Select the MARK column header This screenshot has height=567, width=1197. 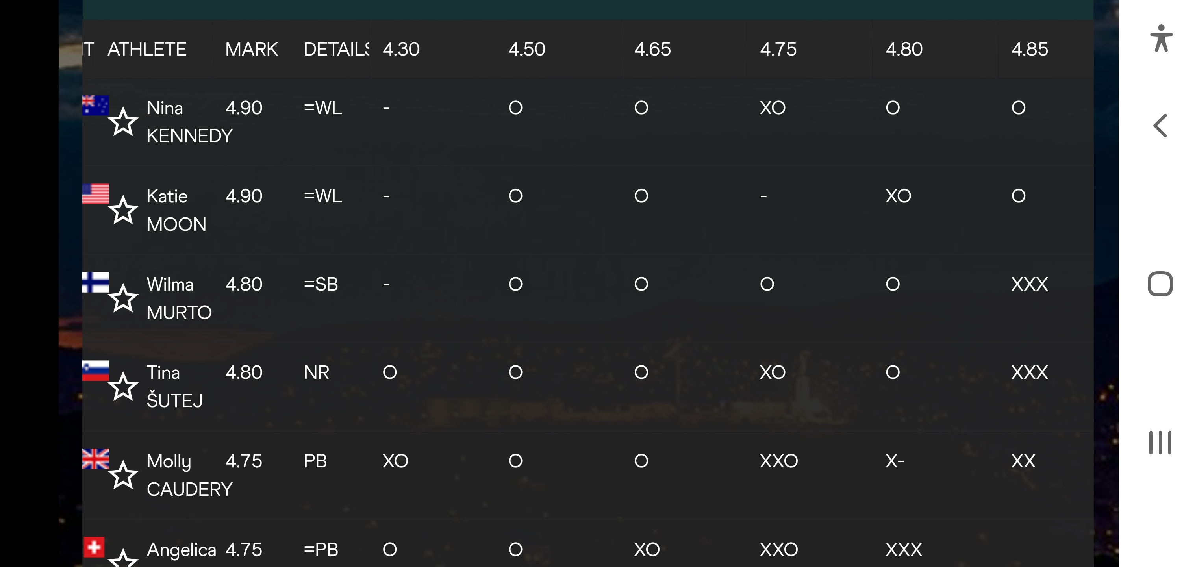(x=251, y=49)
